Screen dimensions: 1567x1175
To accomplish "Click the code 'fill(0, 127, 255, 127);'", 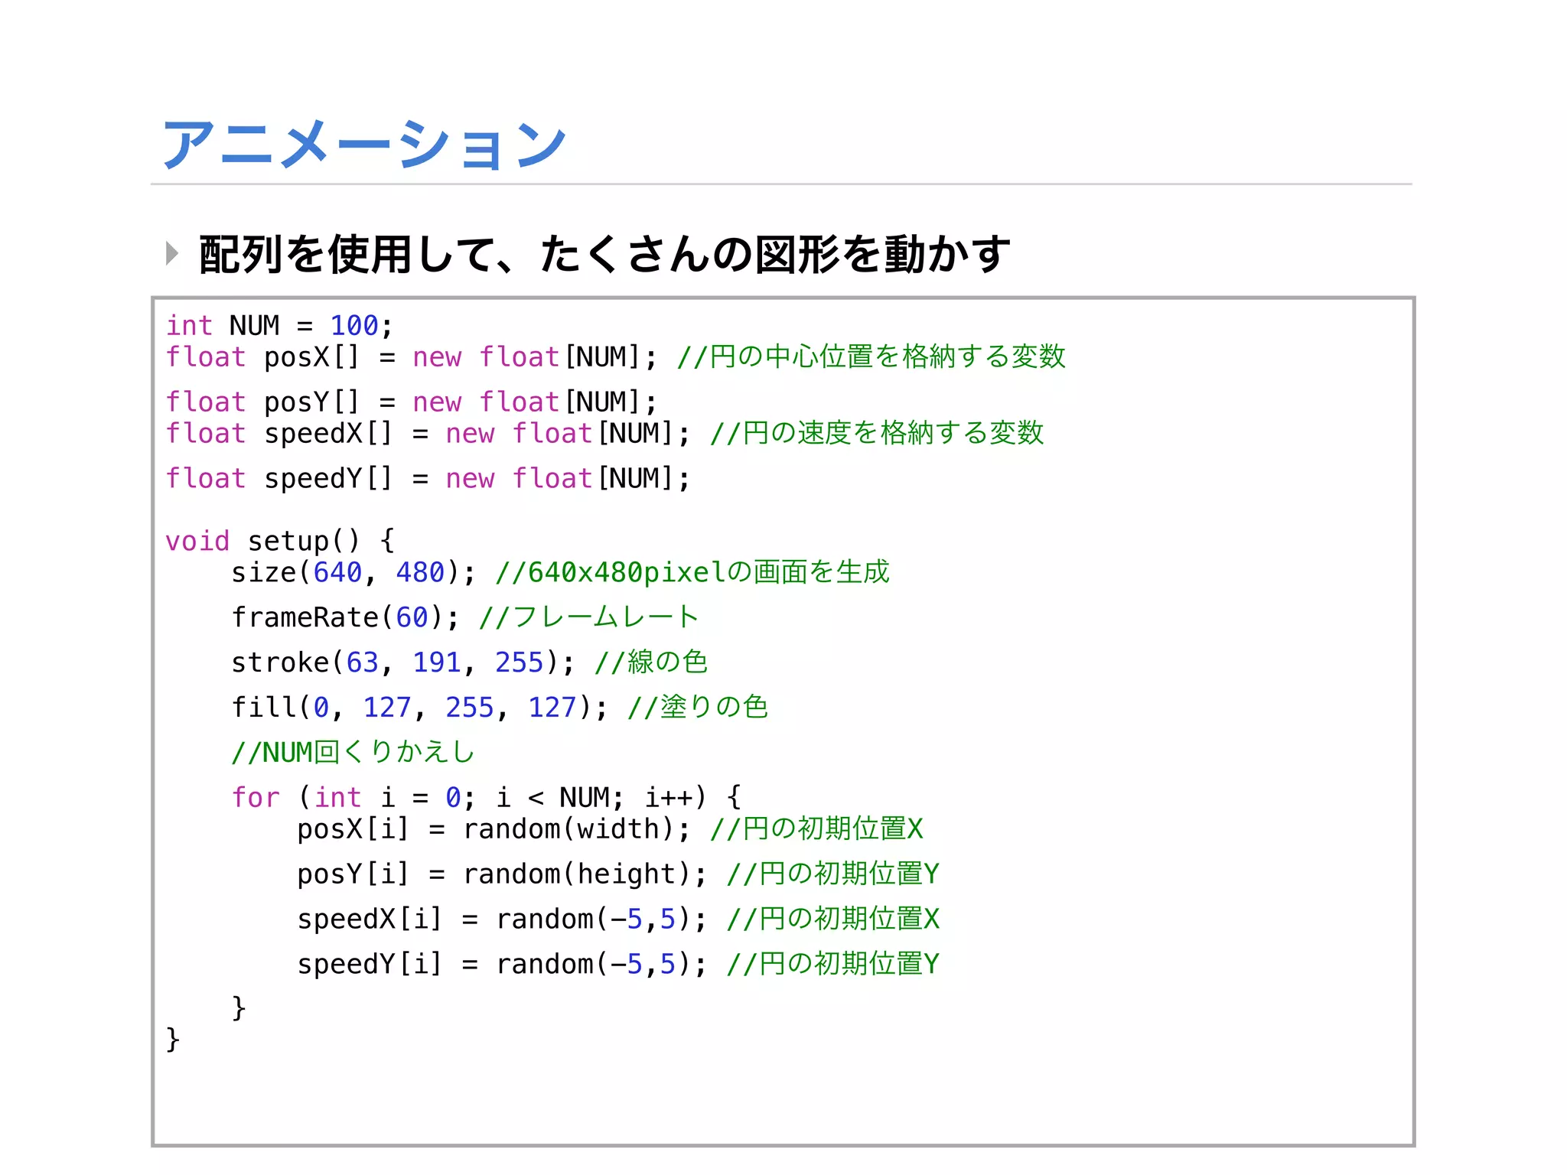I will tap(420, 708).
